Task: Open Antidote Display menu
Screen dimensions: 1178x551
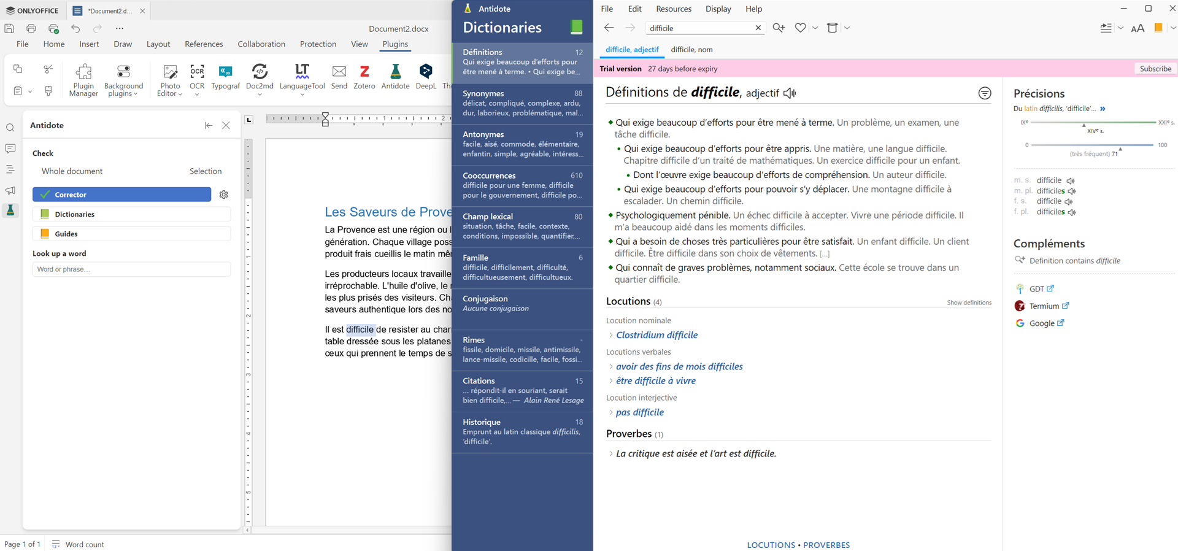Action: (x=718, y=9)
